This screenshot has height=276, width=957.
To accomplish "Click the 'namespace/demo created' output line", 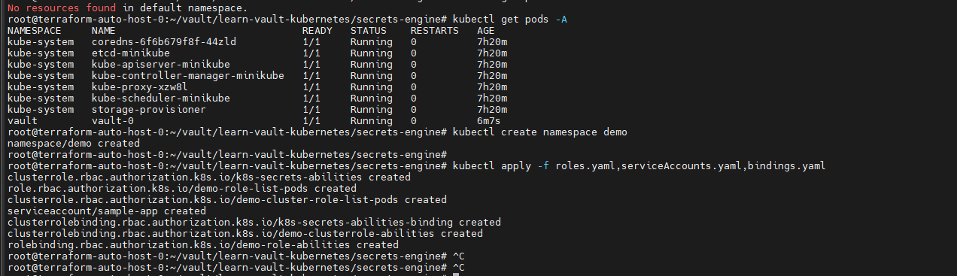I will tap(73, 143).
